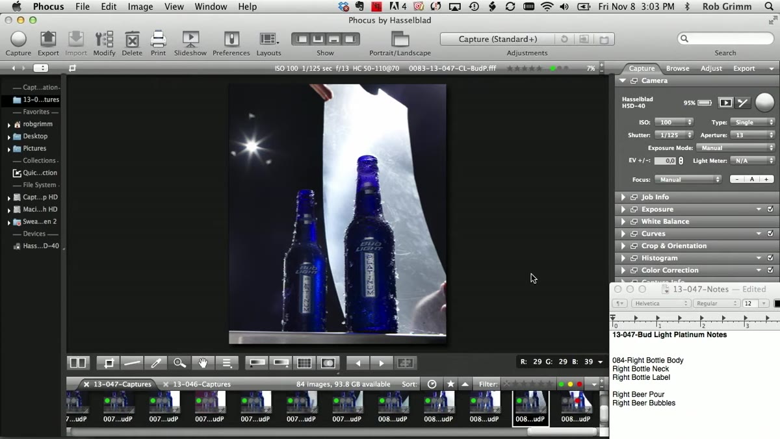Select the hand pan tool

(x=203, y=363)
